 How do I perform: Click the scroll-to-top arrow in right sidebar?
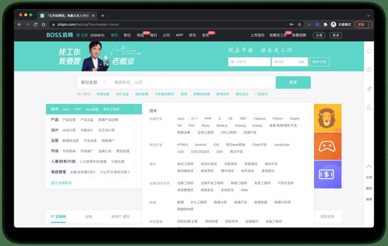(x=369, y=167)
